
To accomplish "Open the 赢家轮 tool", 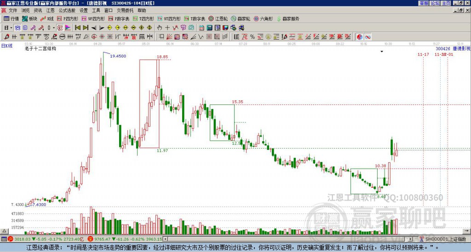I will [x=241, y=18].
